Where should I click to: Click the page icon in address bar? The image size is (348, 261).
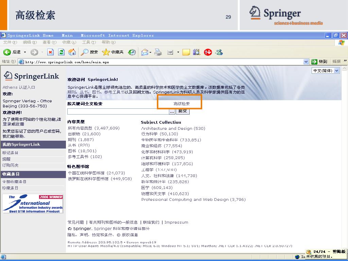tap(21, 62)
